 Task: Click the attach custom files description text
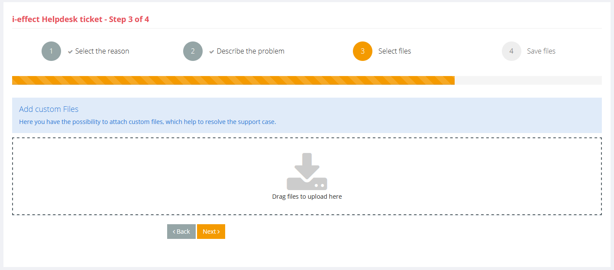pos(147,122)
